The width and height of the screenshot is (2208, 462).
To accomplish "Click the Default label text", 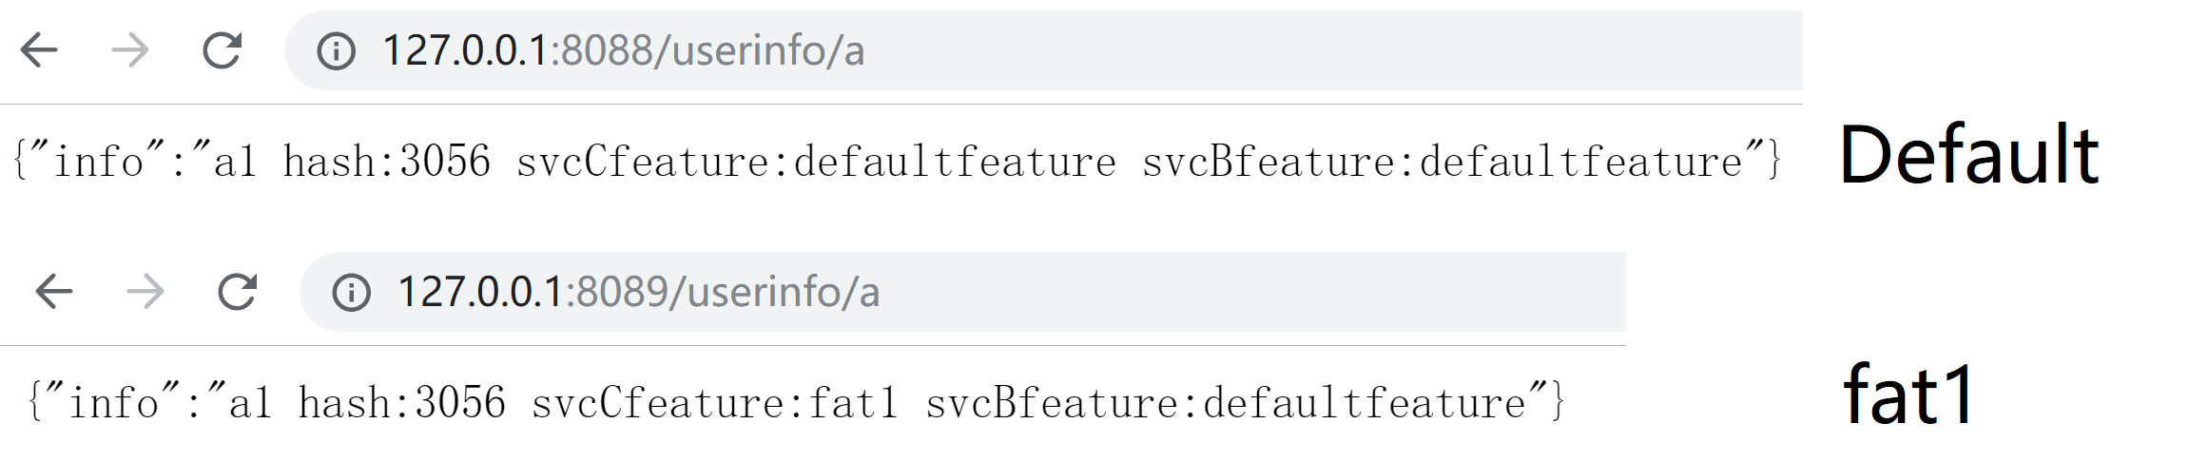I will tap(1968, 154).
